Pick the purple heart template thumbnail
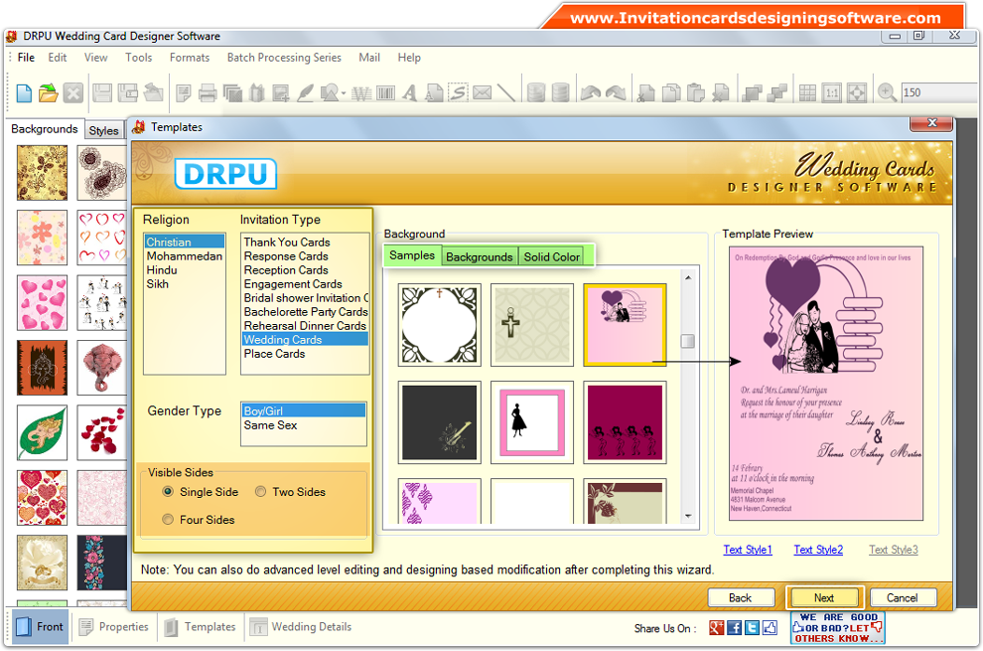The height and width of the screenshot is (651, 983). tap(625, 326)
